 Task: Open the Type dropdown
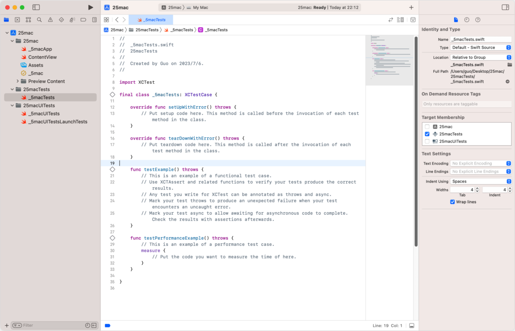tap(481, 47)
